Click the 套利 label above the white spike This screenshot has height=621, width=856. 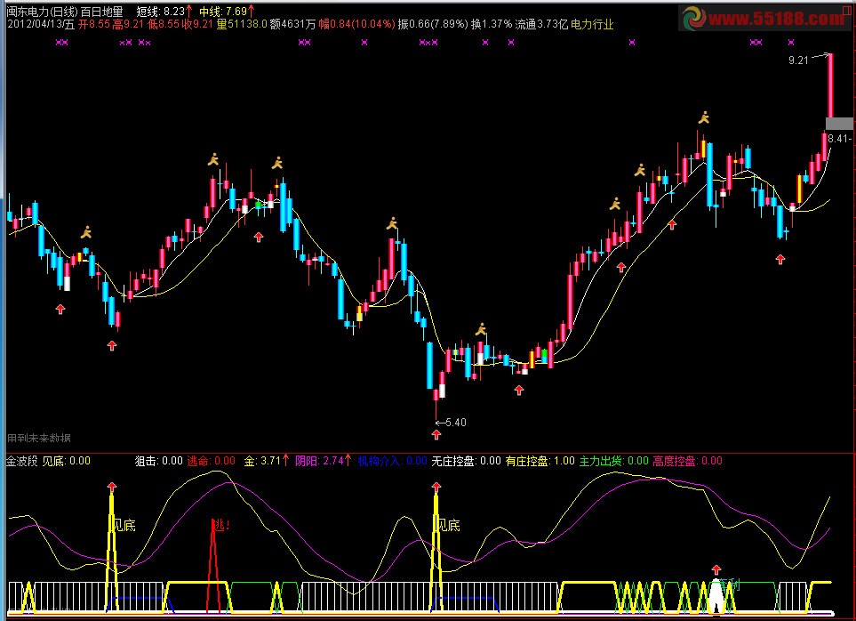(x=728, y=585)
